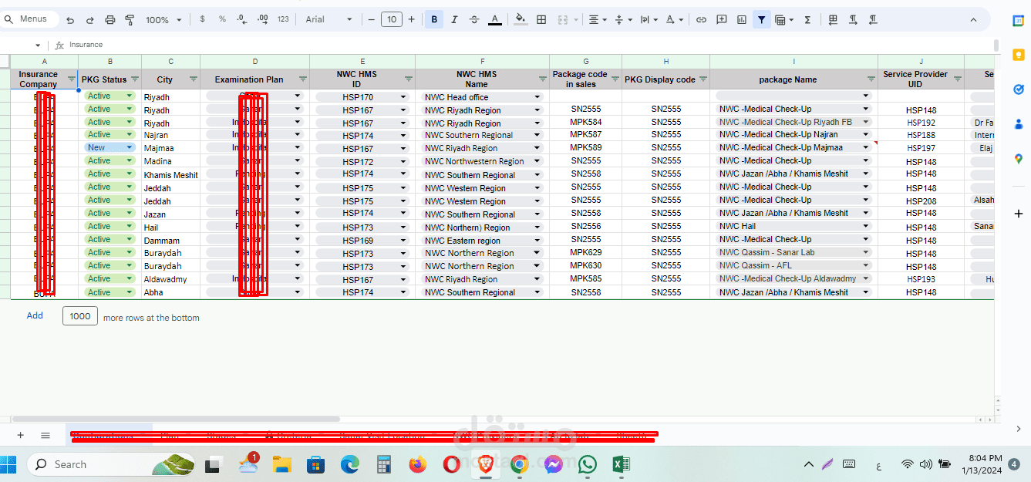1031x482 pixels.
Task: Click the font size field showing 10
Action: pos(392,19)
